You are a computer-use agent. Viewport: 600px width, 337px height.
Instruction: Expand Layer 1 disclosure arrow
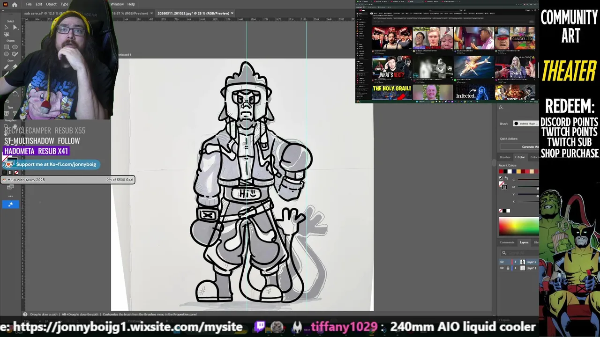tap(515, 268)
